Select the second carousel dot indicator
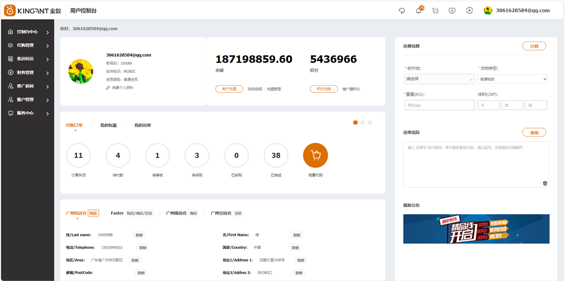This screenshot has height=281, width=565. [x=363, y=122]
